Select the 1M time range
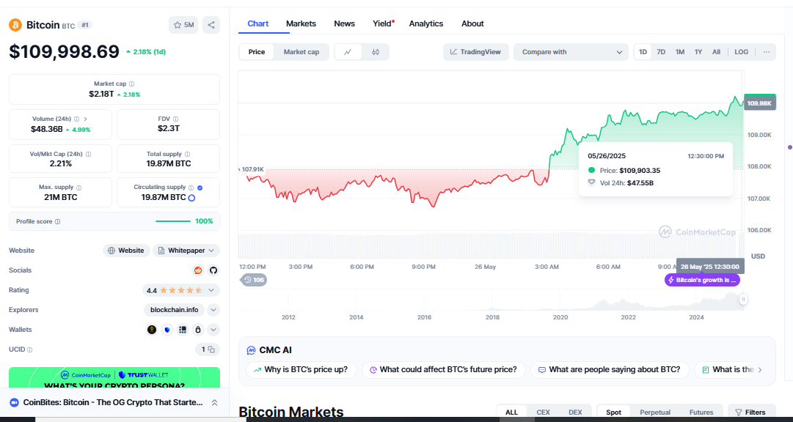This screenshot has height=422, width=793. click(x=680, y=52)
